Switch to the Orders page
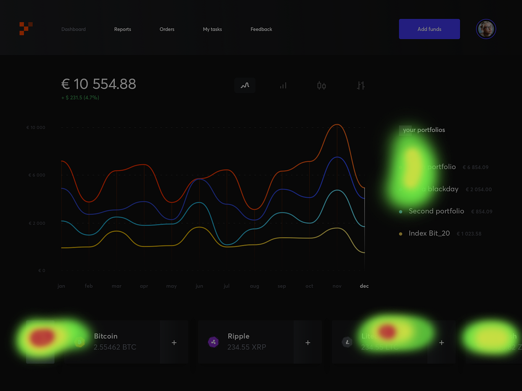This screenshot has width=522, height=391. pos(167,29)
